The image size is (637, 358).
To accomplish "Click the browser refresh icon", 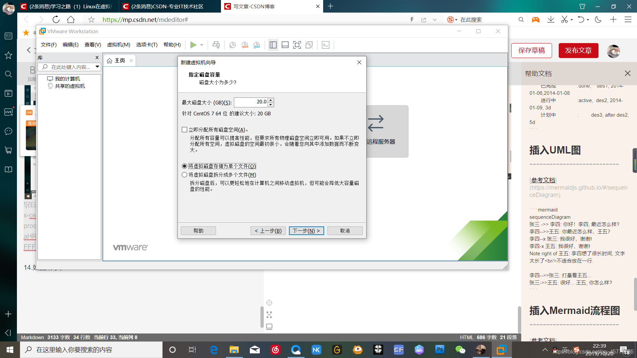I will click(x=56, y=20).
